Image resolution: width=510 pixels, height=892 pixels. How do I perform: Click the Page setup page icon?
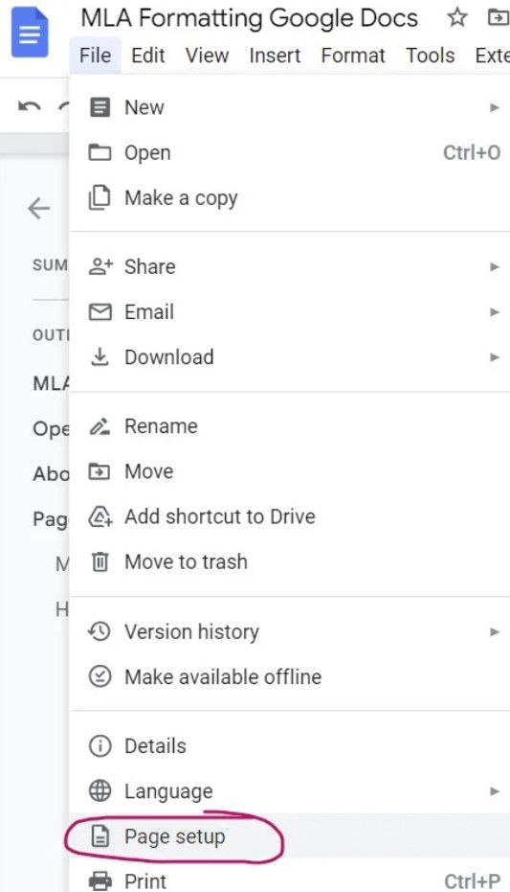tap(100, 836)
